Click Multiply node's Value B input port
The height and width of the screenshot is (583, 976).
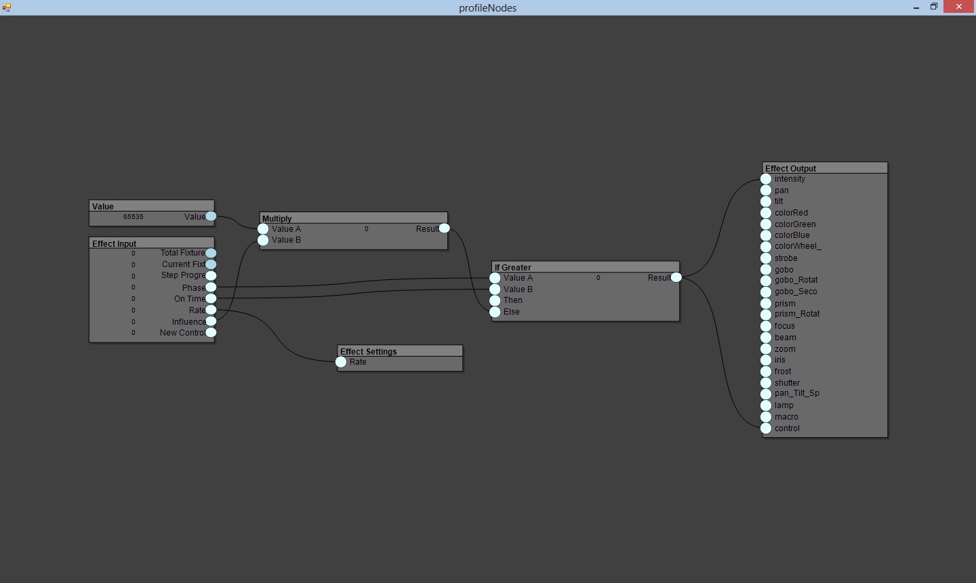click(x=263, y=240)
